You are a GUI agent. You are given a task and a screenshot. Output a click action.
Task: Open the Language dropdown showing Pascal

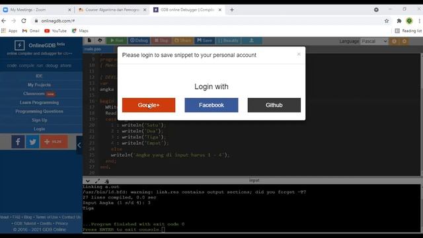click(375, 41)
